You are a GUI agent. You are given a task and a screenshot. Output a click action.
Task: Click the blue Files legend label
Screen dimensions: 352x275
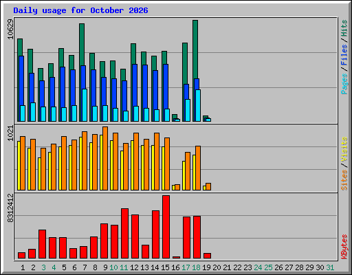click(x=344, y=54)
